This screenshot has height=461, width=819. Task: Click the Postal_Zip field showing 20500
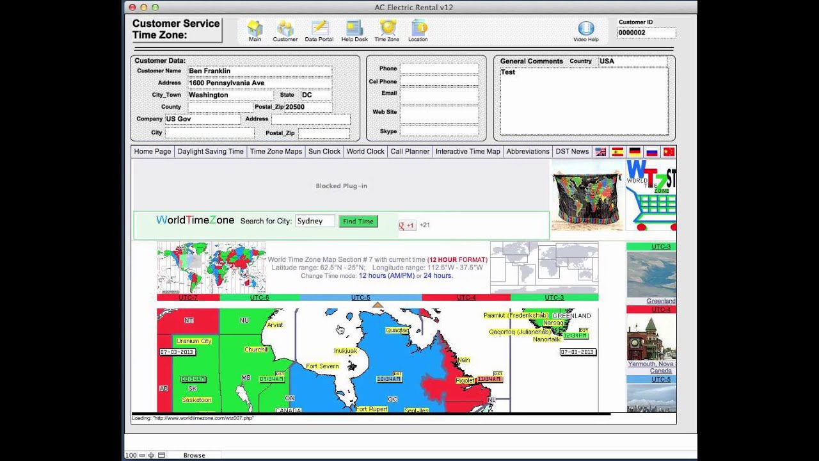click(308, 107)
